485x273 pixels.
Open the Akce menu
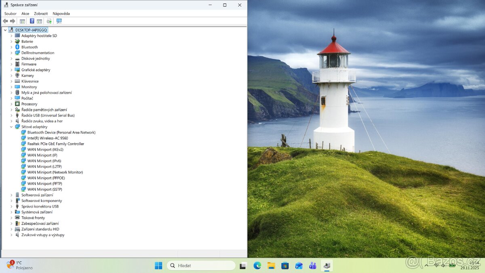click(x=25, y=14)
